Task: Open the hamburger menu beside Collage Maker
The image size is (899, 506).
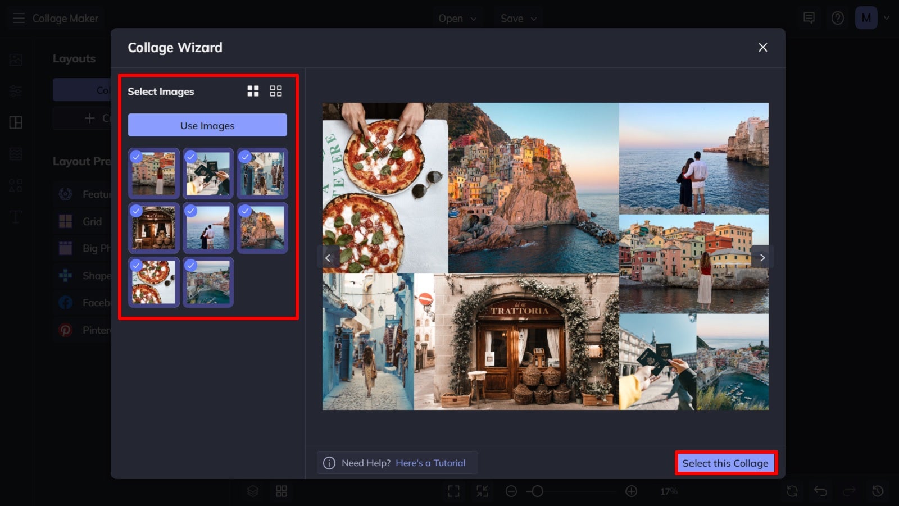Action: point(19,17)
